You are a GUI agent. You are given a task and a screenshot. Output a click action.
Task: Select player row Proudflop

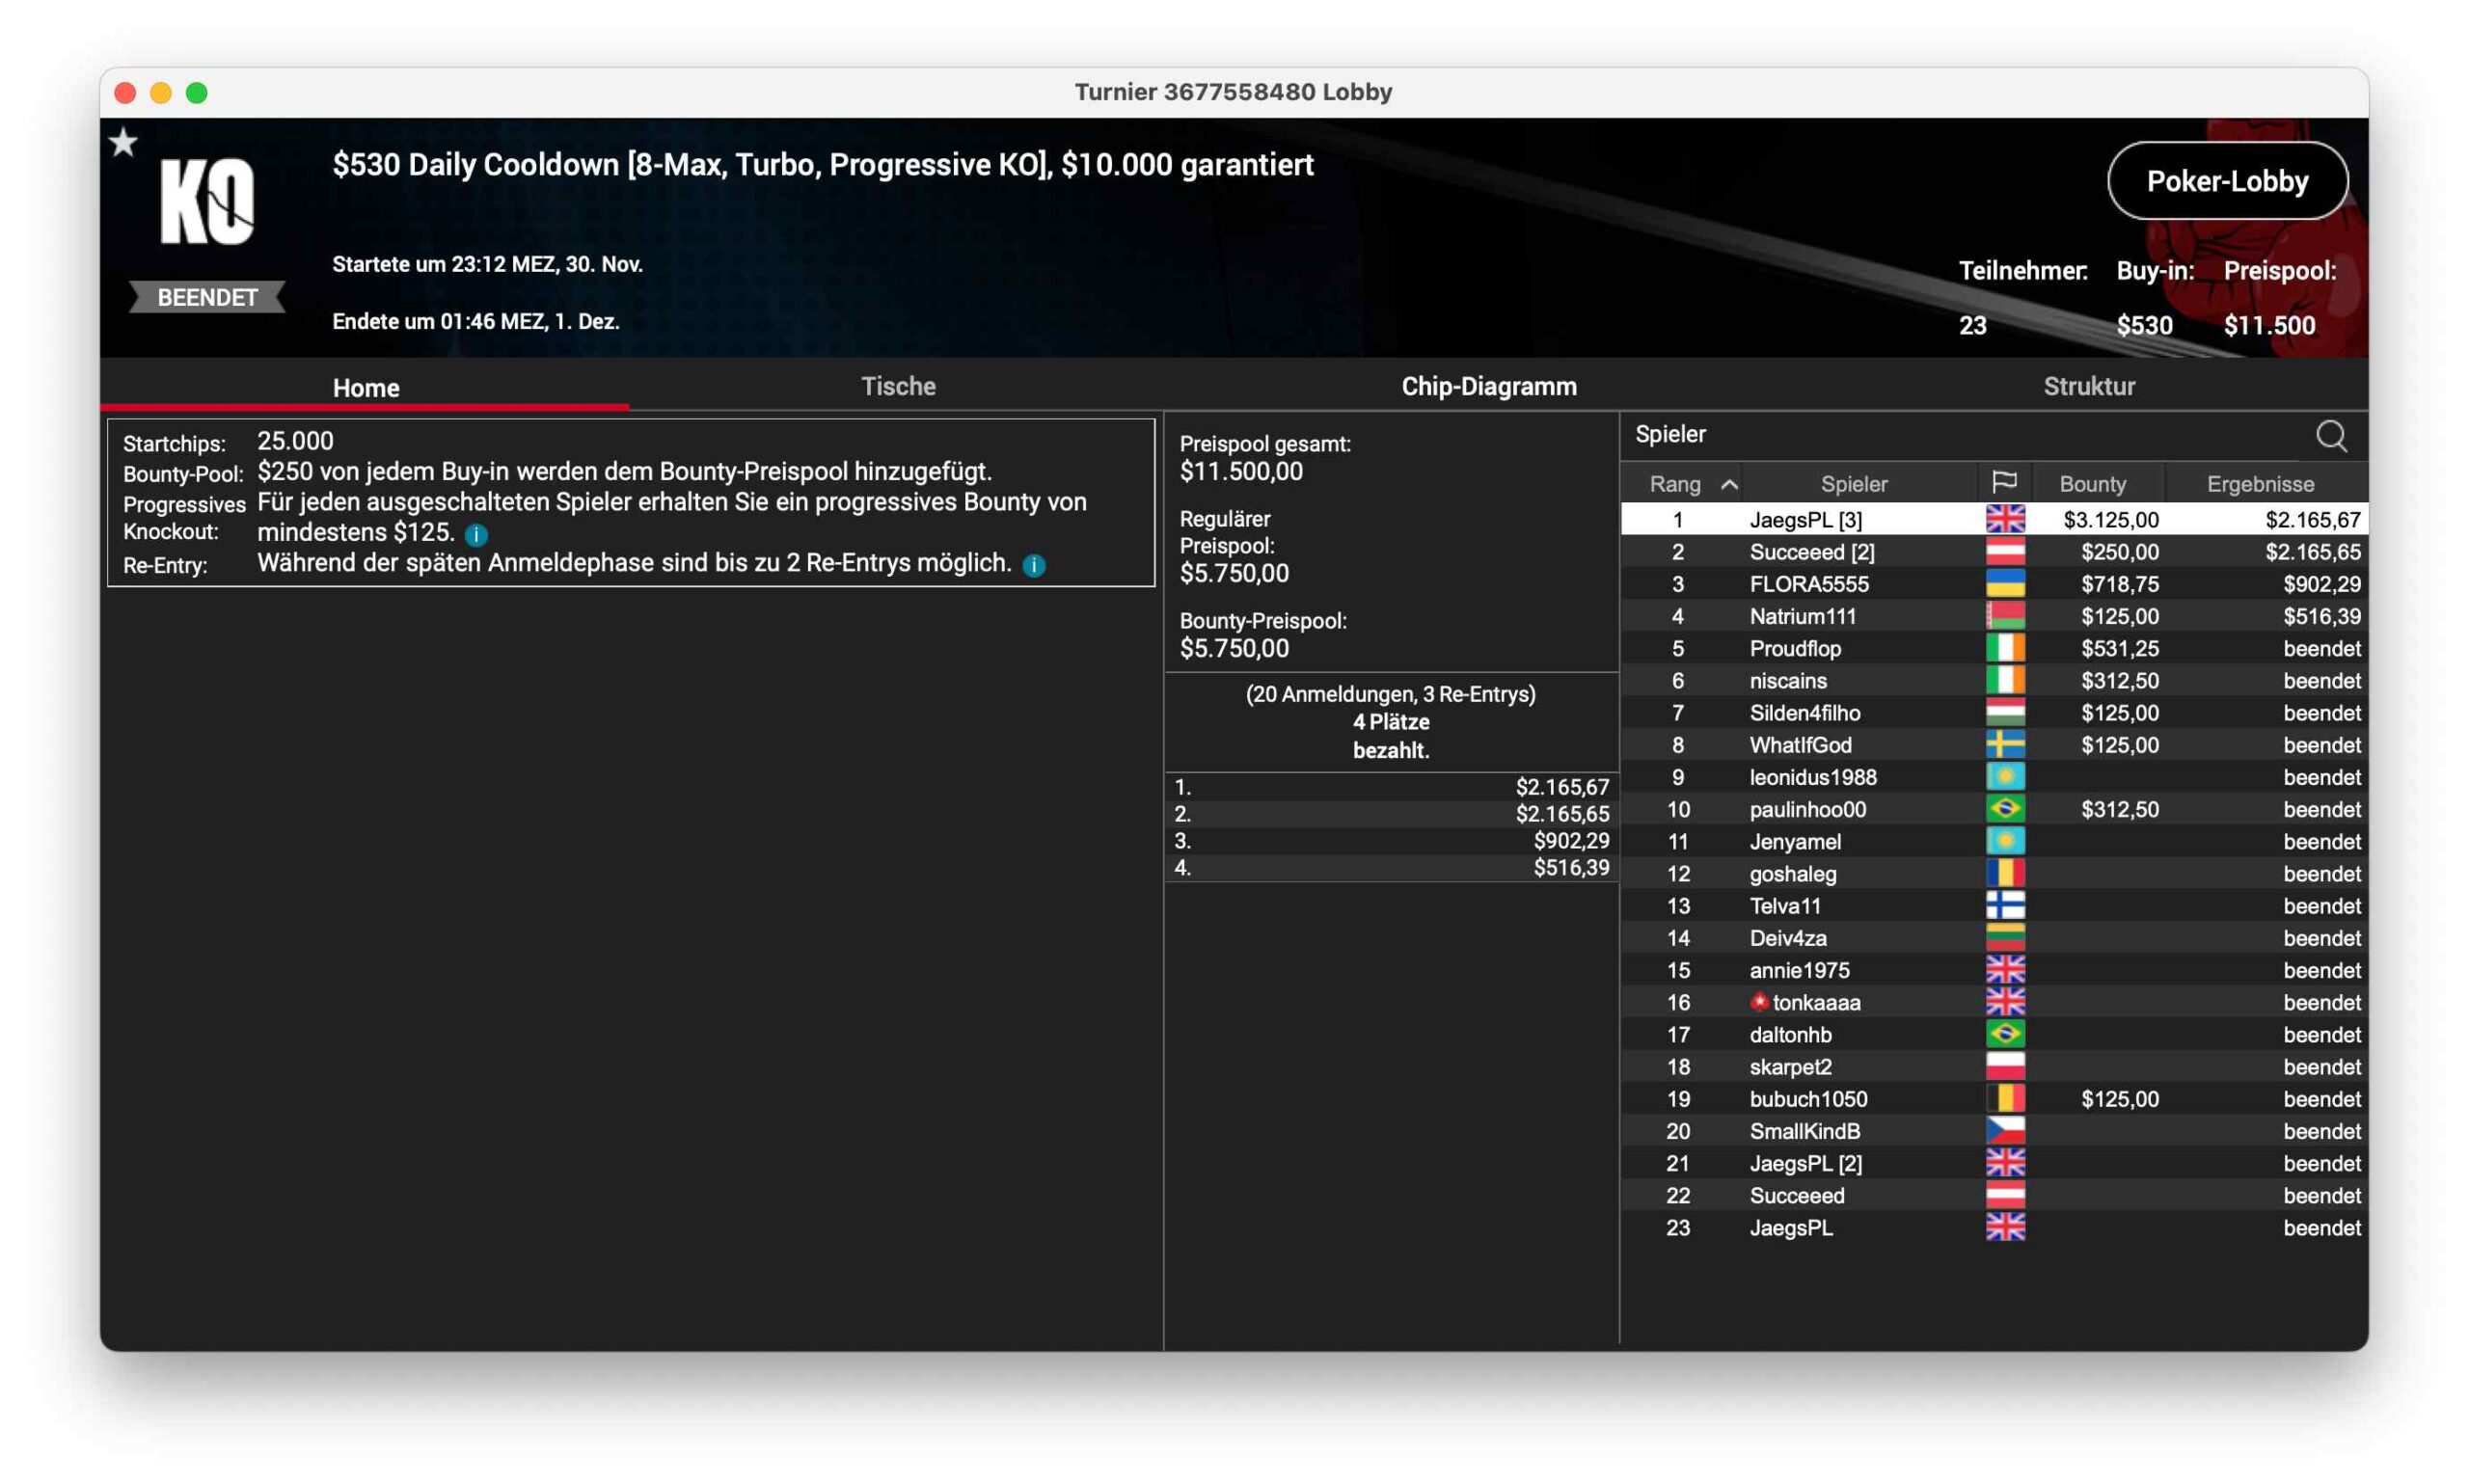click(x=1794, y=648)
